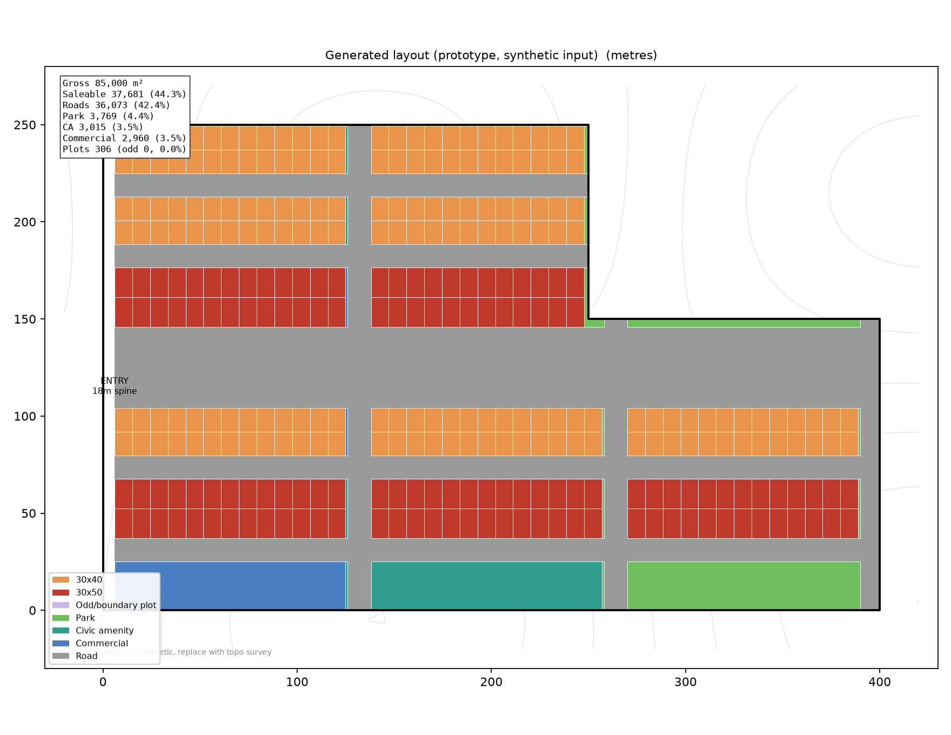
Task: Click the "Saleable 37,681 (44.3%)" stats line
Action: 124,94
